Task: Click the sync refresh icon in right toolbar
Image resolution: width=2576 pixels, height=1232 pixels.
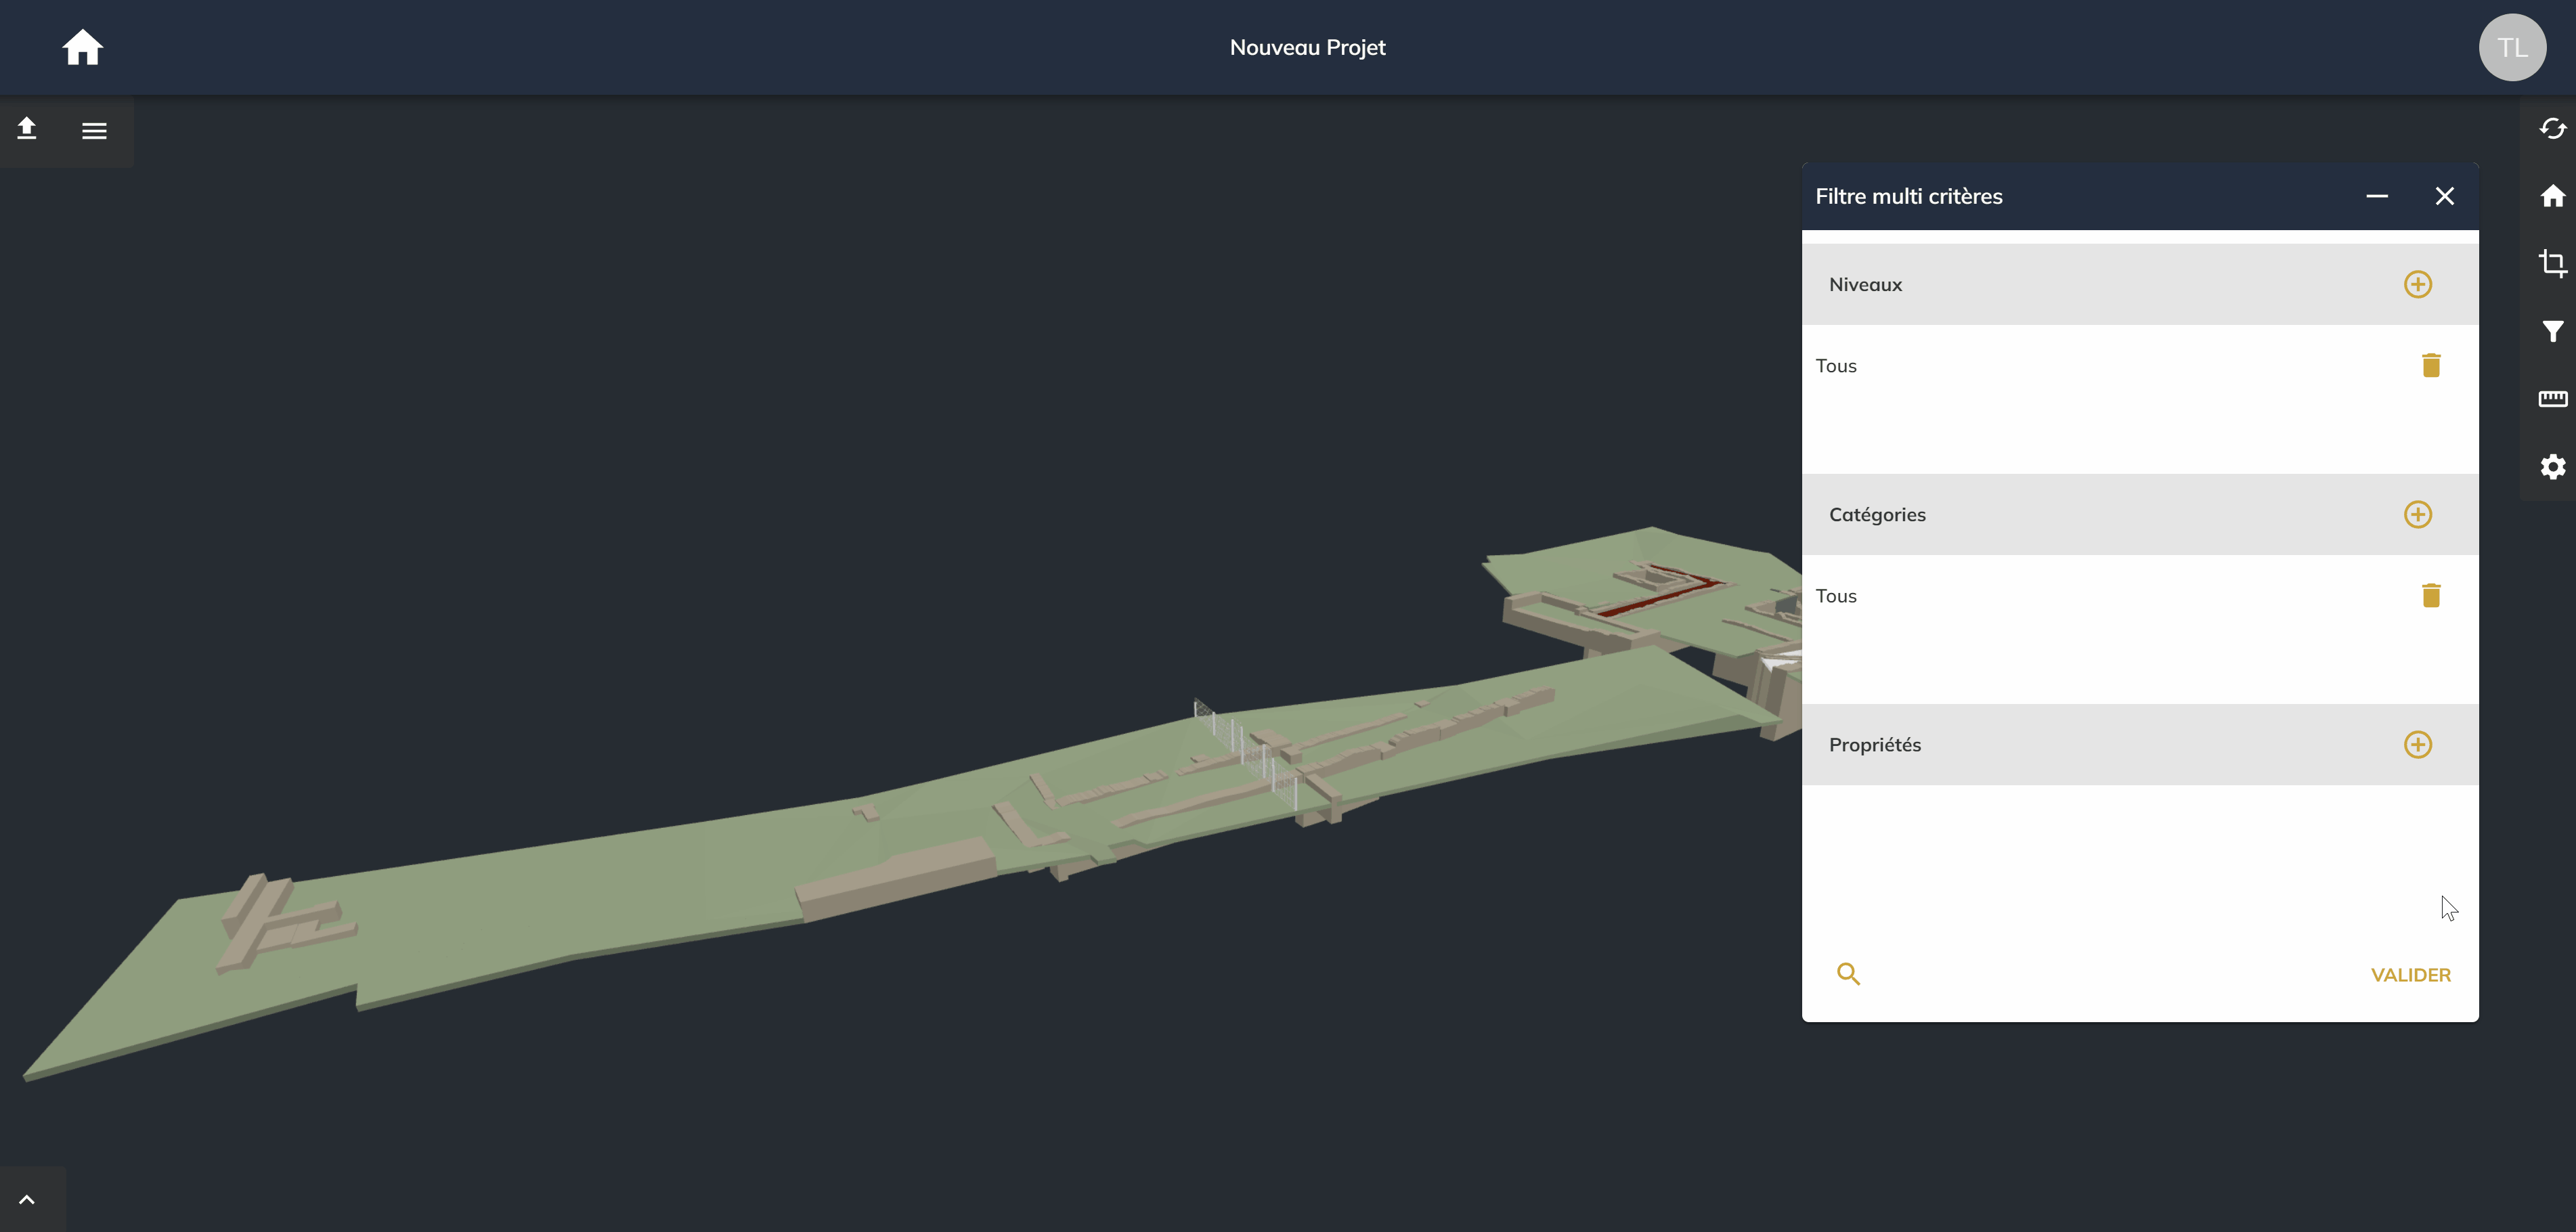Action: (x=2552, y=128)
